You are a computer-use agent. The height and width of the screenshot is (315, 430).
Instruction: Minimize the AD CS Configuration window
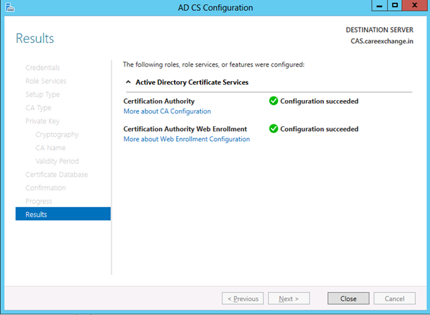(x=379, y=5)
